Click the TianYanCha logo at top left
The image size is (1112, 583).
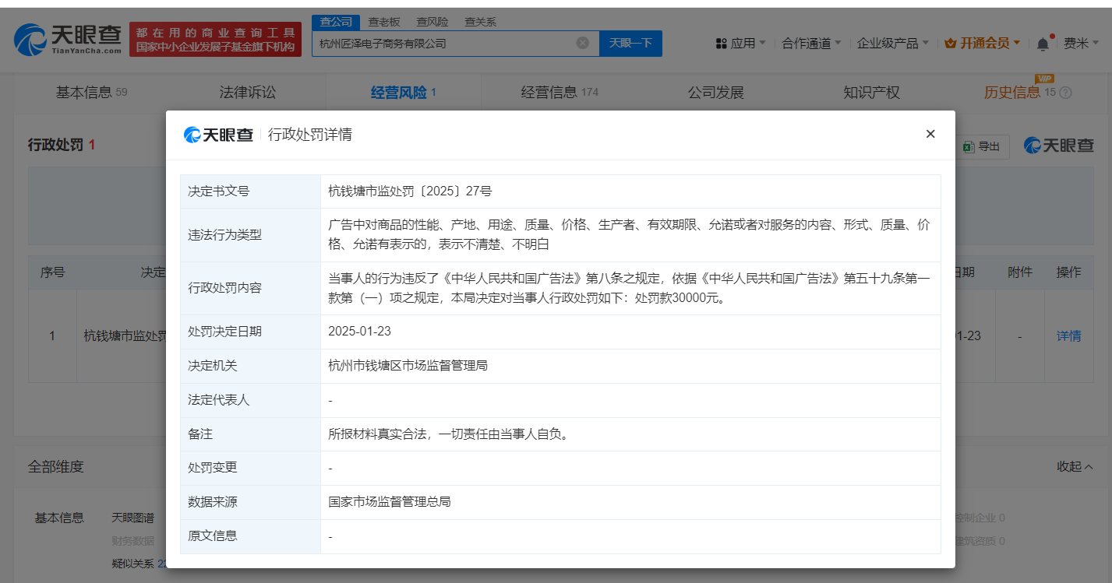[69, 40]
